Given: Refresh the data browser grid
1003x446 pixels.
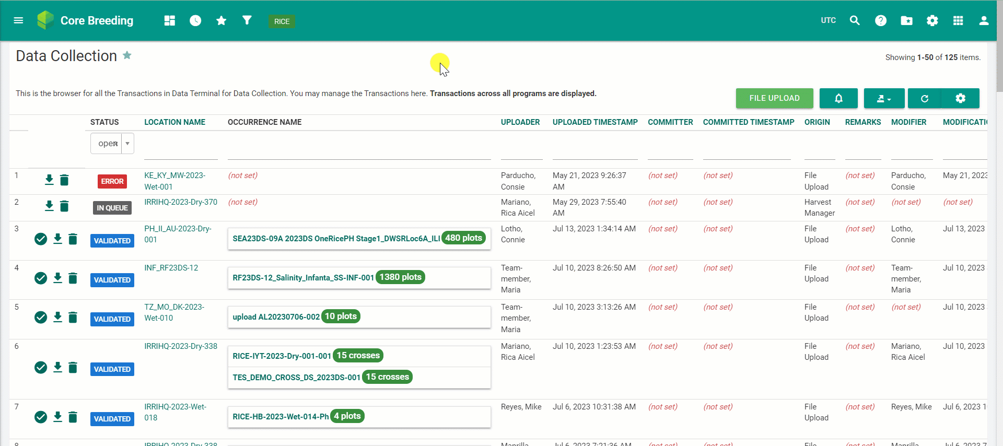Looking at the screenshot, I should (x=924, y=98).
